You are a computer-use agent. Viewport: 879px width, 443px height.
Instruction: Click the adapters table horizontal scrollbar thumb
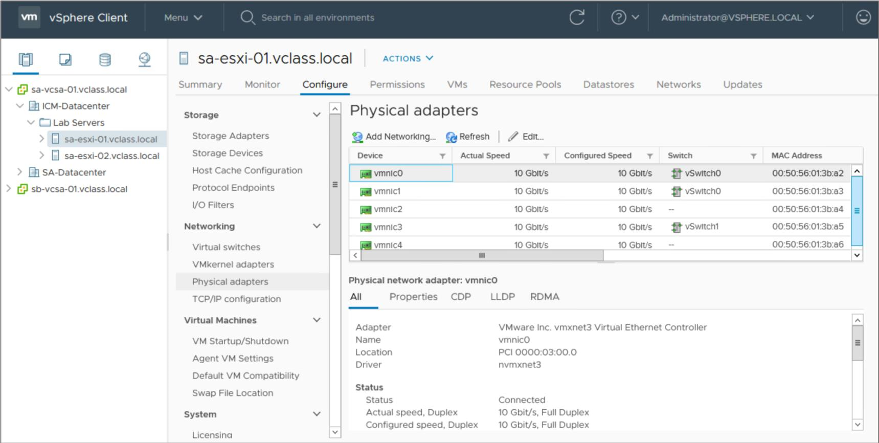(x=482, y=255)
